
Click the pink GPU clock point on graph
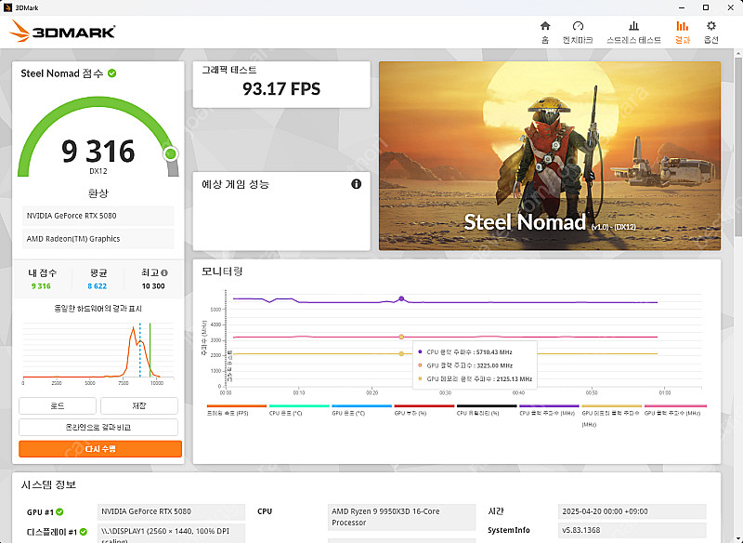coord(401,337)
